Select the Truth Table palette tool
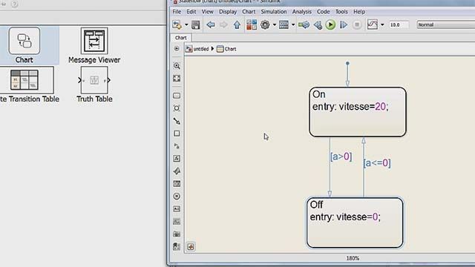 pos(177,184)
